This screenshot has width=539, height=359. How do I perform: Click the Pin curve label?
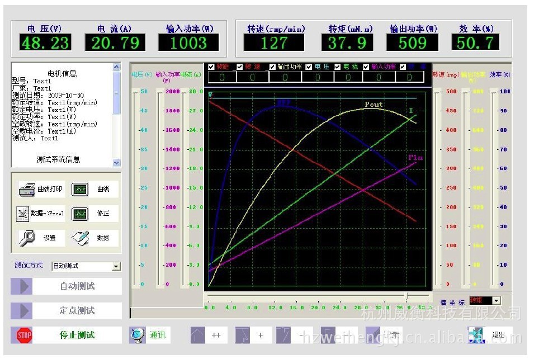415,158
